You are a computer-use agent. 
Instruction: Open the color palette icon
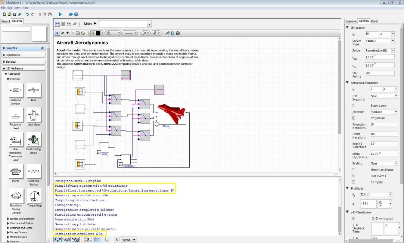click(x=92, y=33)
